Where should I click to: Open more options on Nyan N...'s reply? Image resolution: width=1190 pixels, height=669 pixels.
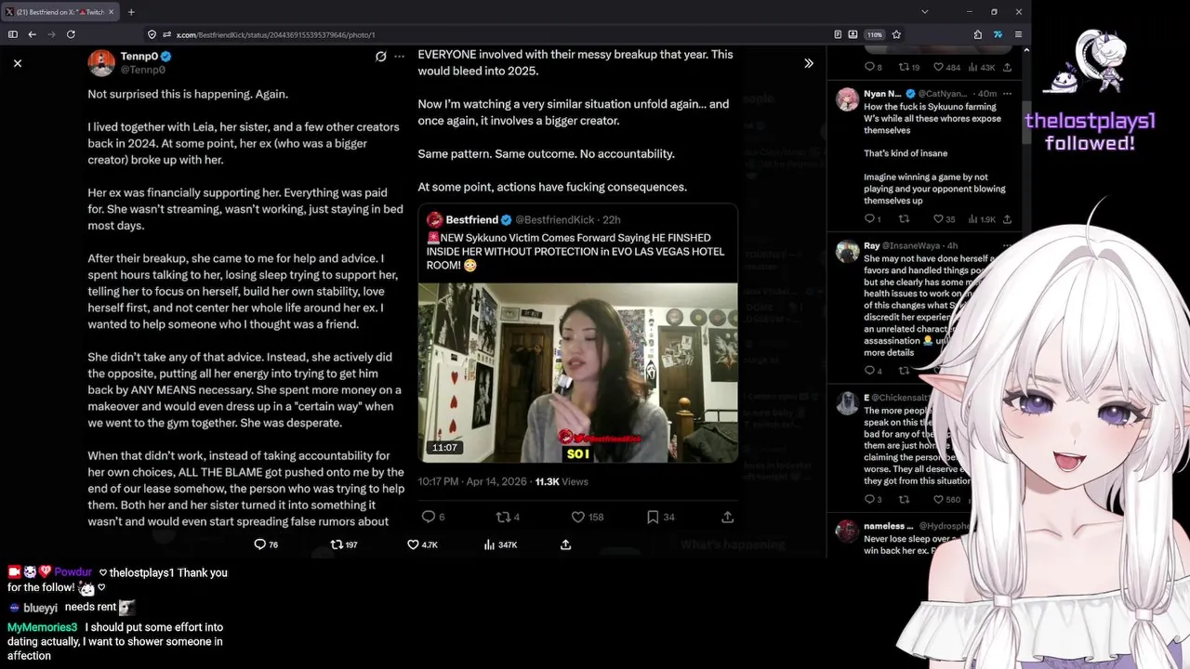coord(1007,94)
